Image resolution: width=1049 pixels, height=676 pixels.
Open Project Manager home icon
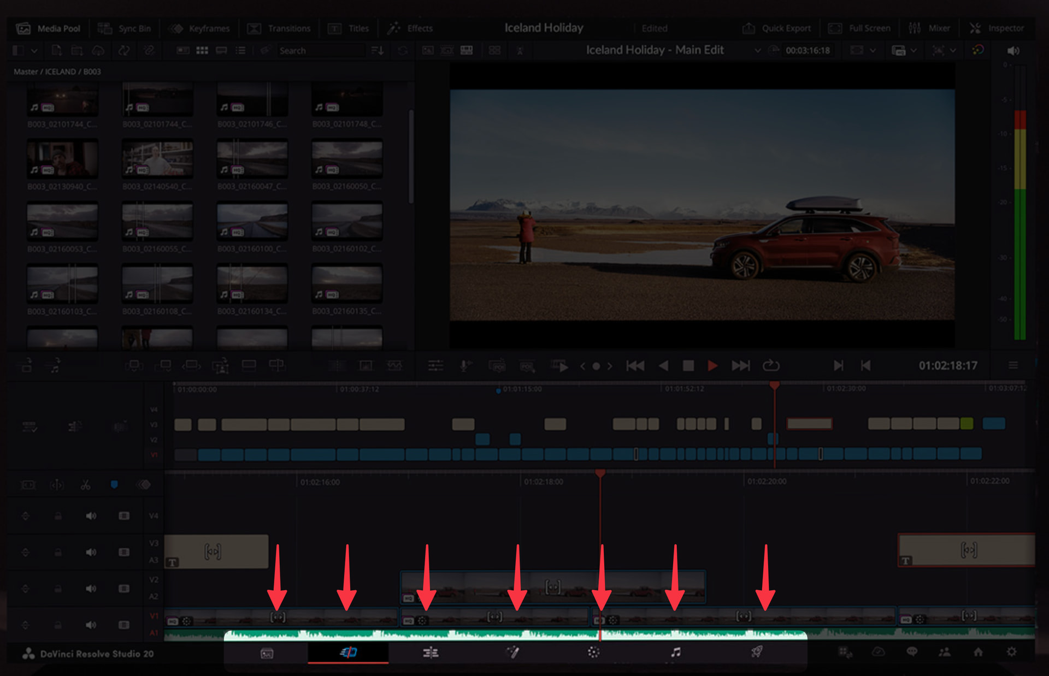click(978, 652)
